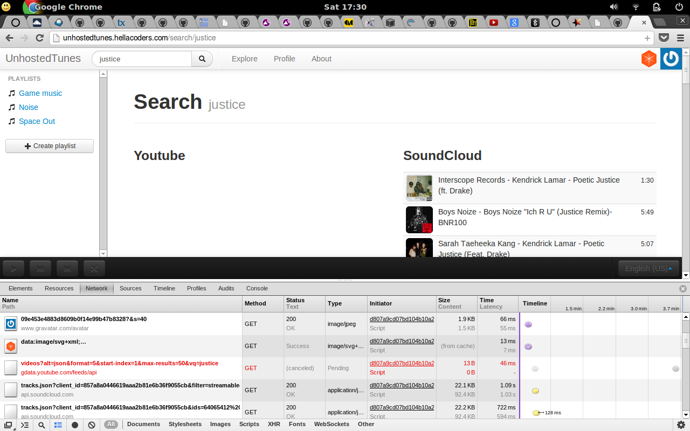
Task: Open DevTools search magnifier icon
Action: pyautogui.click(x=42, y=425)
